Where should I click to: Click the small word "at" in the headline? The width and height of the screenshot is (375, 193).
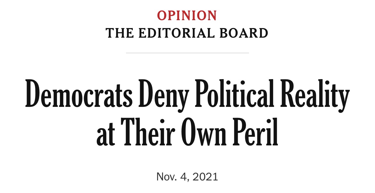(105, 135)
